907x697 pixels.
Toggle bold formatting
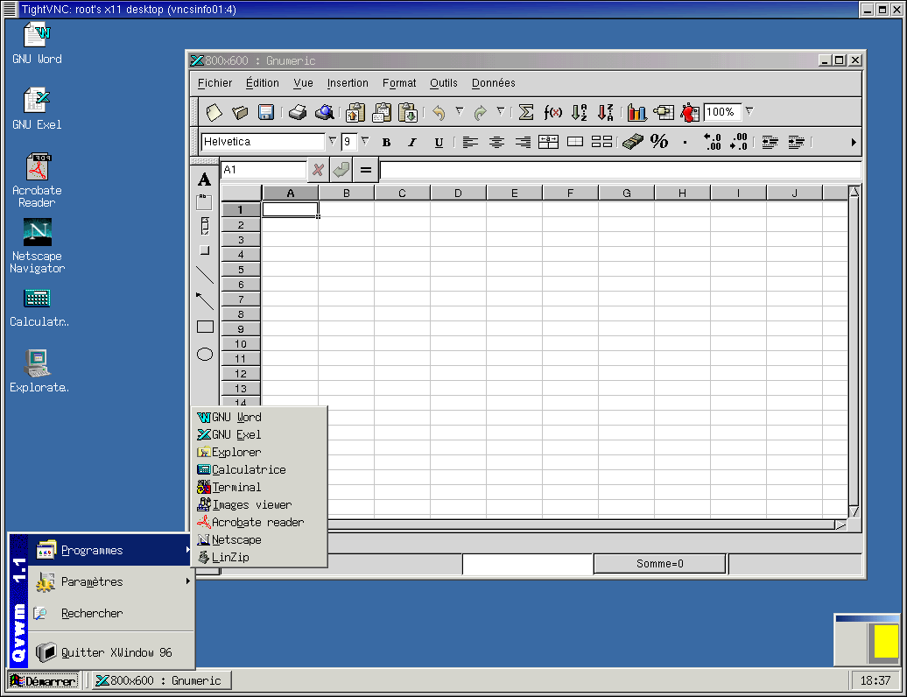(x=386, y=143)
